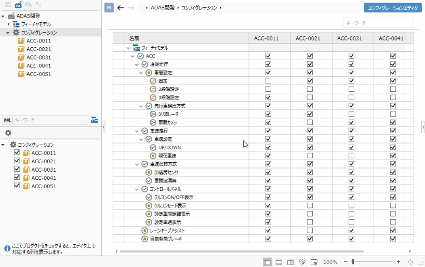The image size is (425, 267).
Task: Select the first layout icon in status bar
Action: 267,262
